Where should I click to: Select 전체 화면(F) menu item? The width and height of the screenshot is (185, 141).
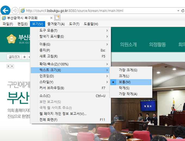pos(70,120)
